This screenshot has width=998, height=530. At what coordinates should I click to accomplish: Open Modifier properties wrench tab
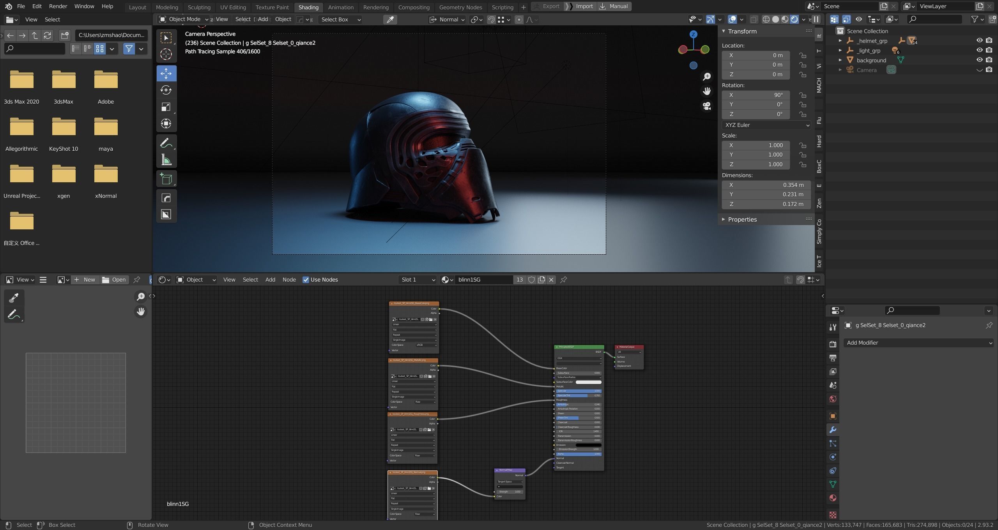click(833, 430)
